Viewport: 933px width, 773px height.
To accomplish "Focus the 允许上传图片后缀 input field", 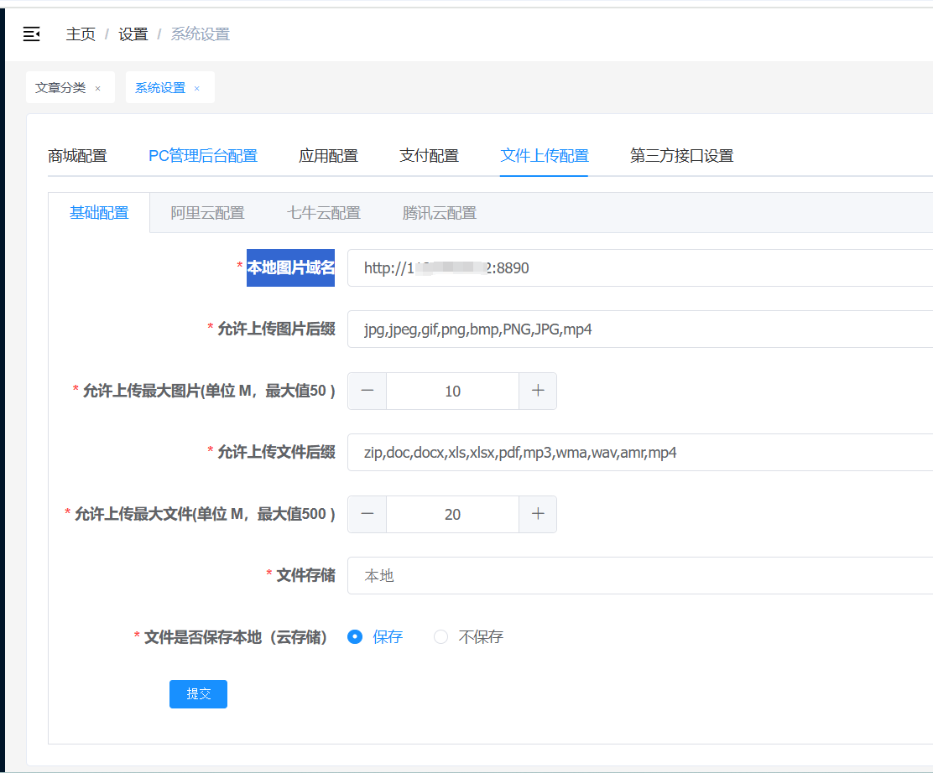I will (x=639, y=329).
